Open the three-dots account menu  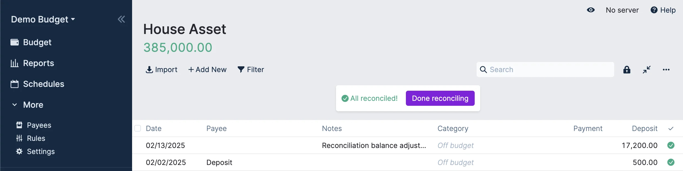[666, 70]
